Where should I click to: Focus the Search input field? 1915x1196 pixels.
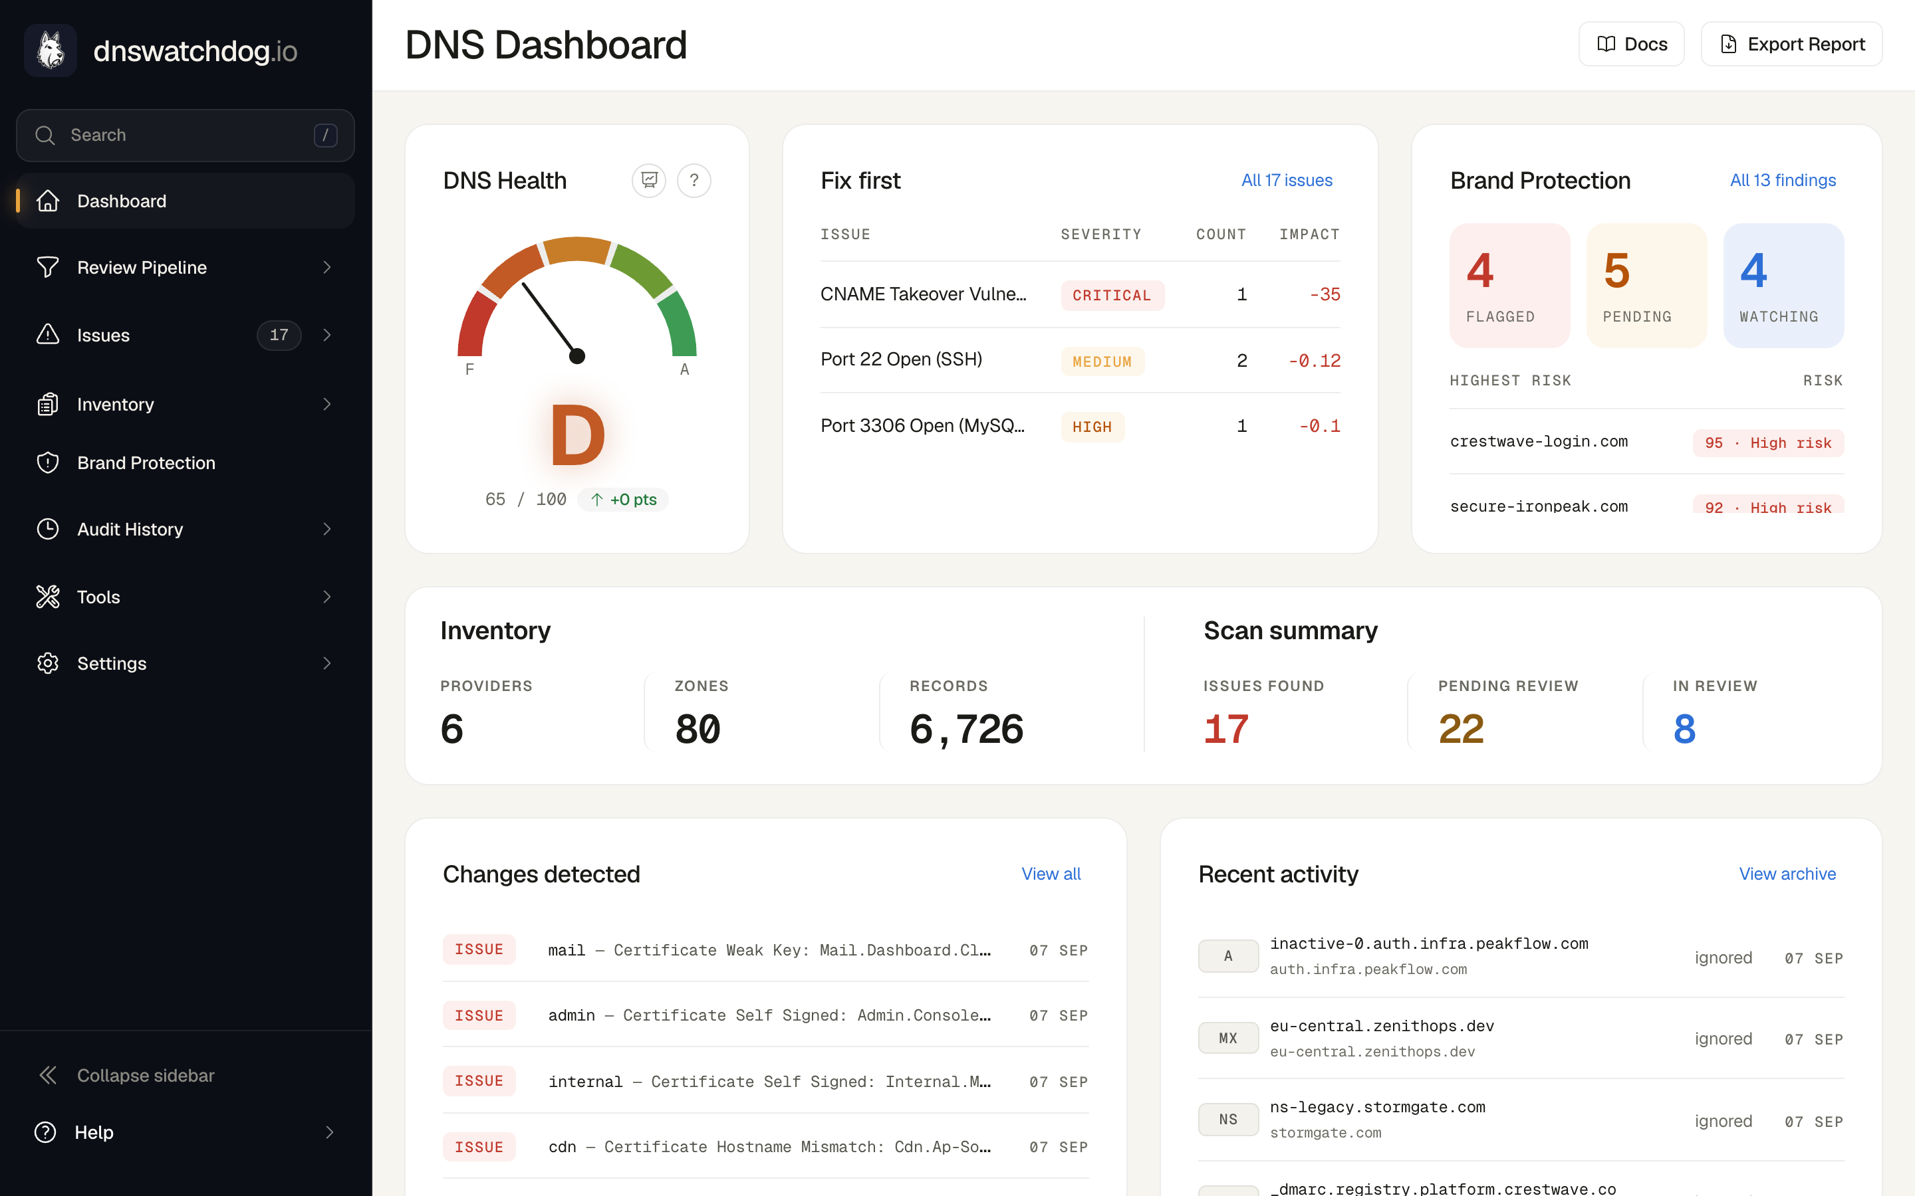coord(185,136)
